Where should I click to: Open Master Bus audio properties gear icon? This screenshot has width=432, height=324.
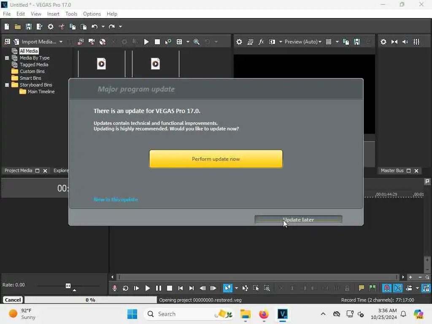[x=383, y=42]
